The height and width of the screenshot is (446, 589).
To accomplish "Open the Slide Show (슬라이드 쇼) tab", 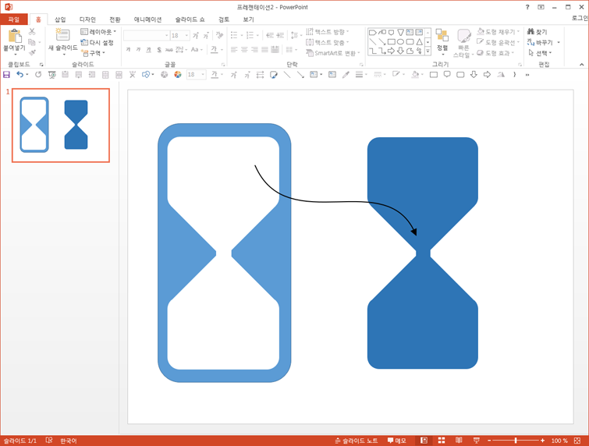I will click(x=190, y=19).
